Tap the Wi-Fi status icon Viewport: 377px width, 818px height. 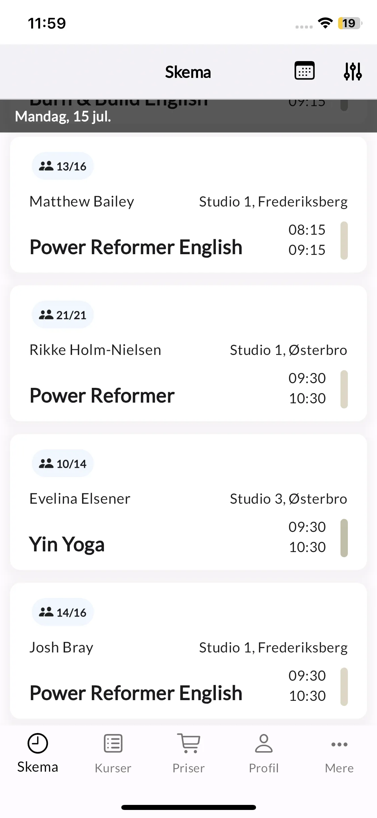(x=325, y=23)
